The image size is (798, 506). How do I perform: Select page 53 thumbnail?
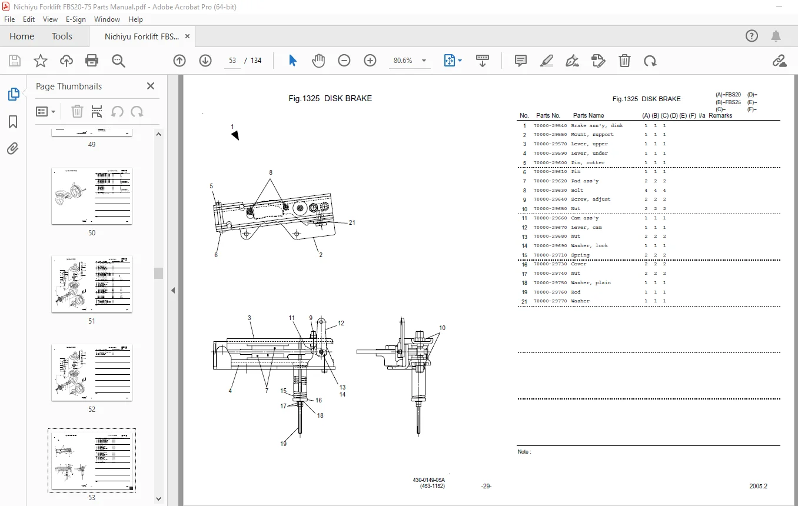pyautogui.click(x=92, y=461)
